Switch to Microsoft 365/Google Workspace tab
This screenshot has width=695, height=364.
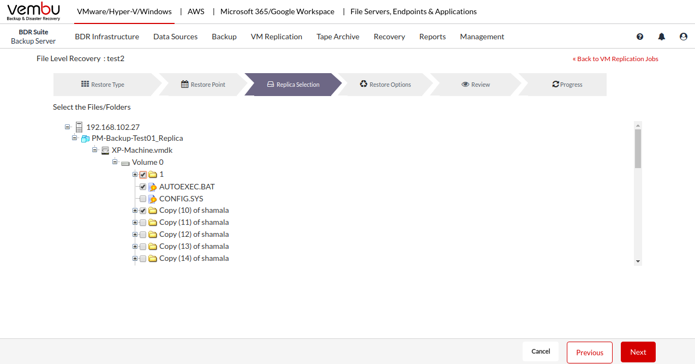coord(277,11)
